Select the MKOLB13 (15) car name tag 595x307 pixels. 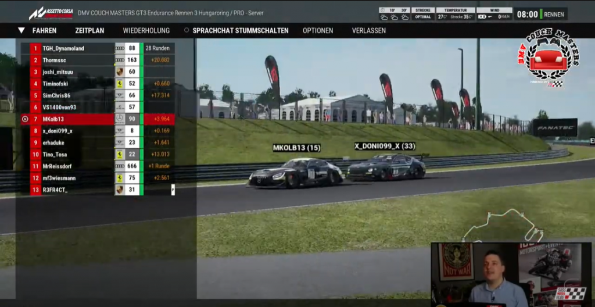point(297,148)
